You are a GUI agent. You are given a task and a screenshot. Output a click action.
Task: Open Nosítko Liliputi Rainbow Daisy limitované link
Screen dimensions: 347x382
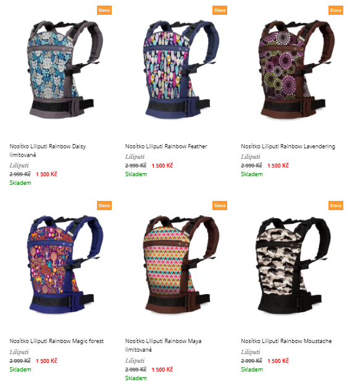(48, 151)
